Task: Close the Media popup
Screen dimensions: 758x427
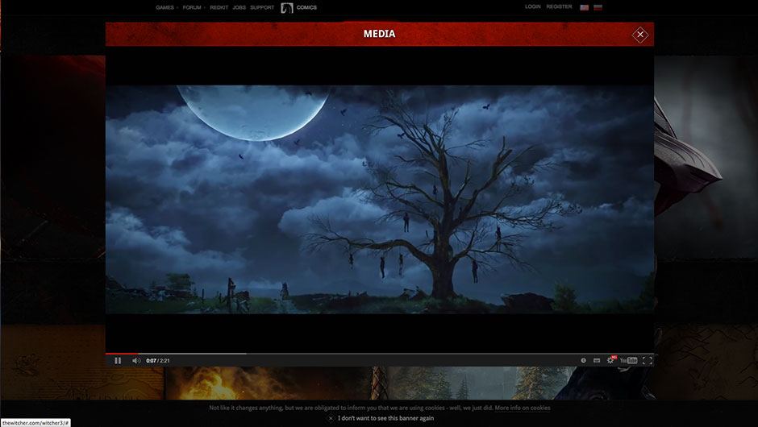Action: [640, 35]
